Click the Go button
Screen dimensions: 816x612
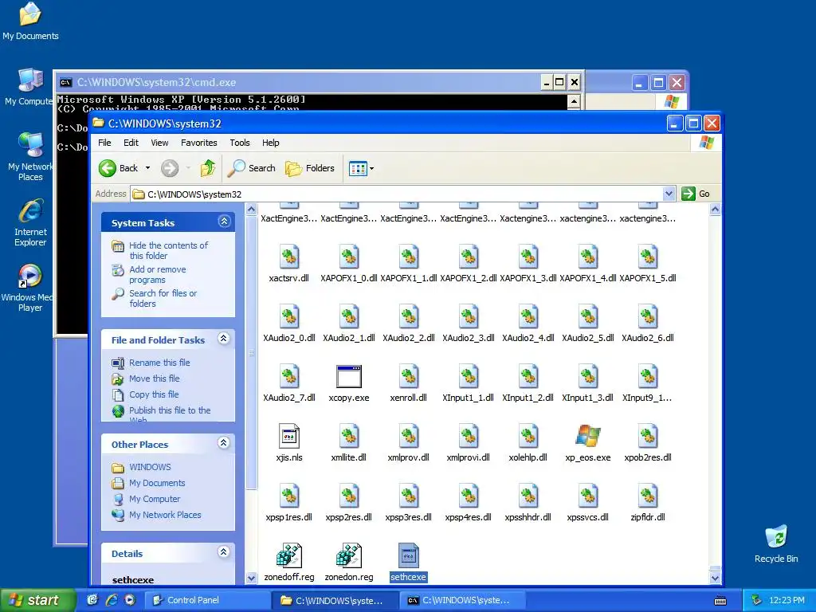tap(696, 194)
